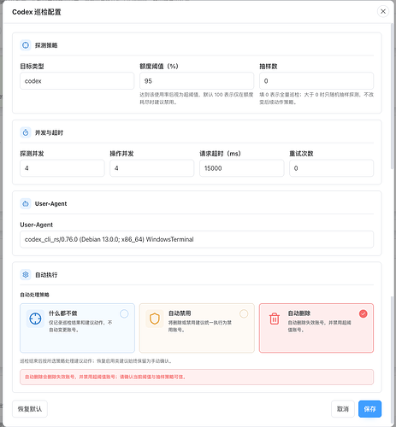
Task: Click the crosshair icon in 什么都不做 card
Action: 35,319
